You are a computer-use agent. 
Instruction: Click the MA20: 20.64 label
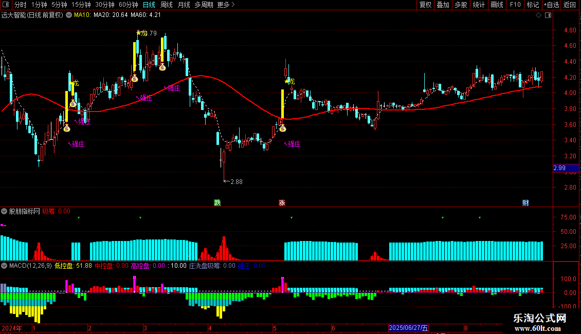[111, 15]
